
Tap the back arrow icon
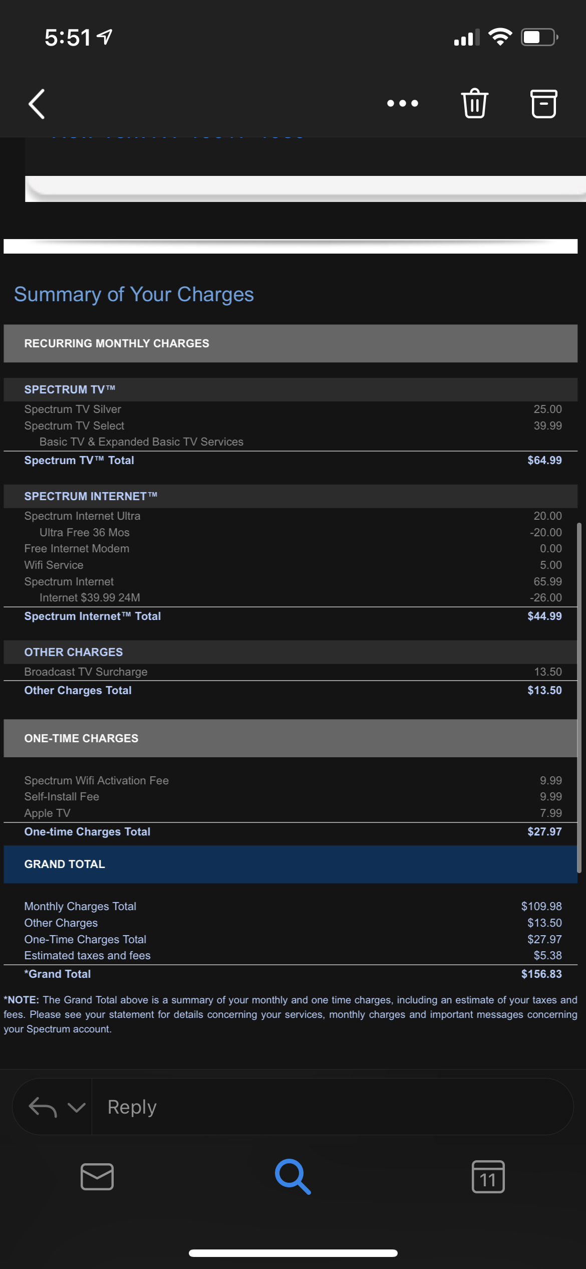point(37,104)
